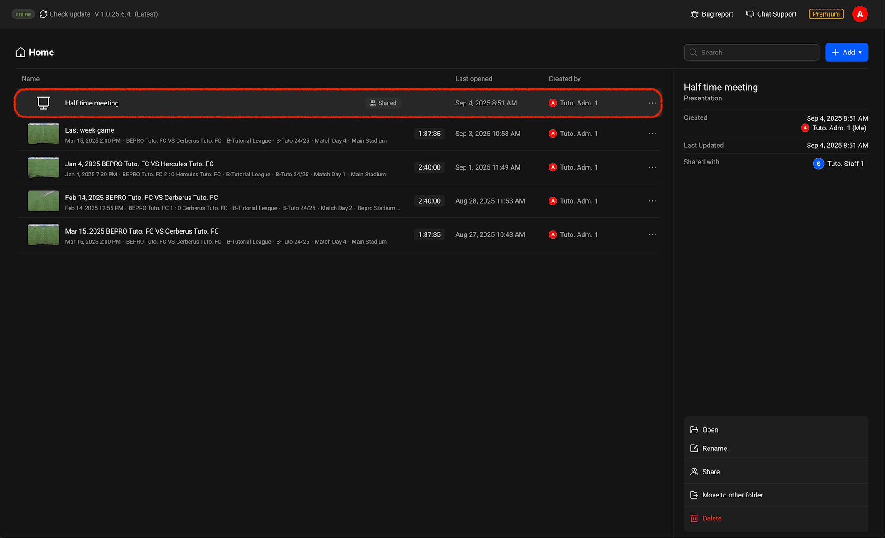
Task: Delete the Half time meeting presentation
Action: tap(711, 519)
